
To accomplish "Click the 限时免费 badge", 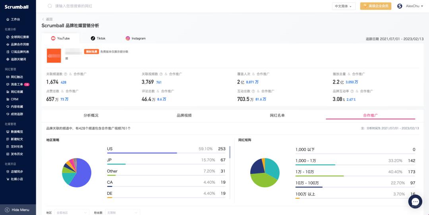I will tap(91, 52).
